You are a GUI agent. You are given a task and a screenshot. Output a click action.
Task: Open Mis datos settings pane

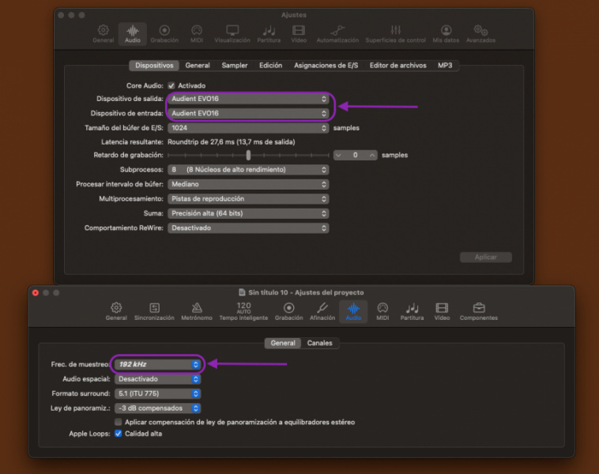[446, 34]
